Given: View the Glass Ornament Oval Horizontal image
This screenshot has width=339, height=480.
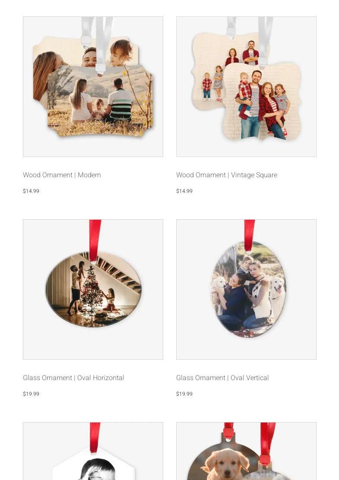Looking at the screenshot, I should 93,290.
